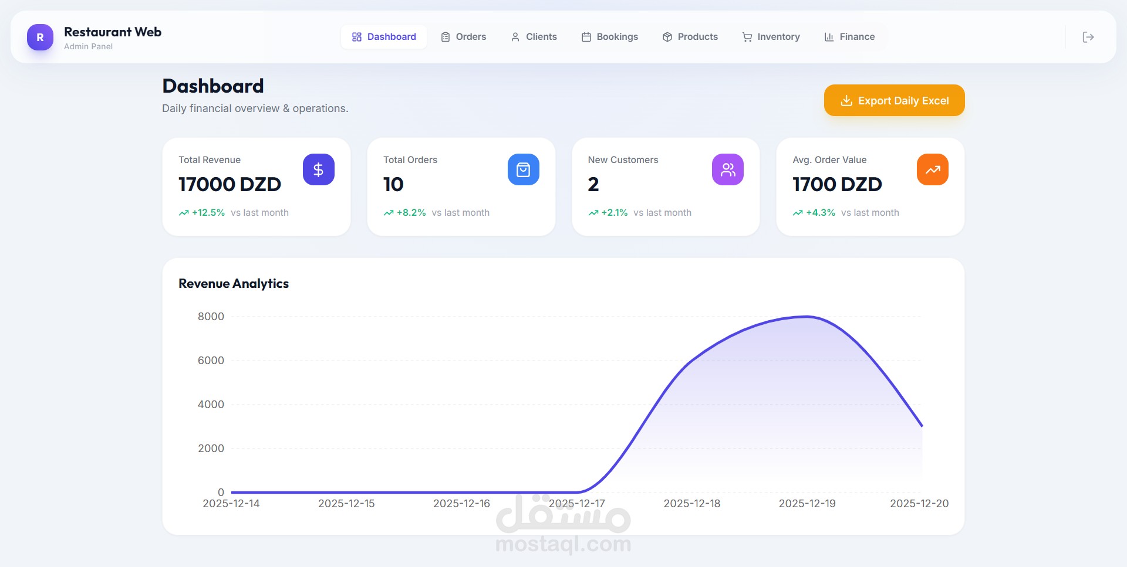Click the purple R logo avatar
The width and height of the screenshot is (1127, 567).
40,37
